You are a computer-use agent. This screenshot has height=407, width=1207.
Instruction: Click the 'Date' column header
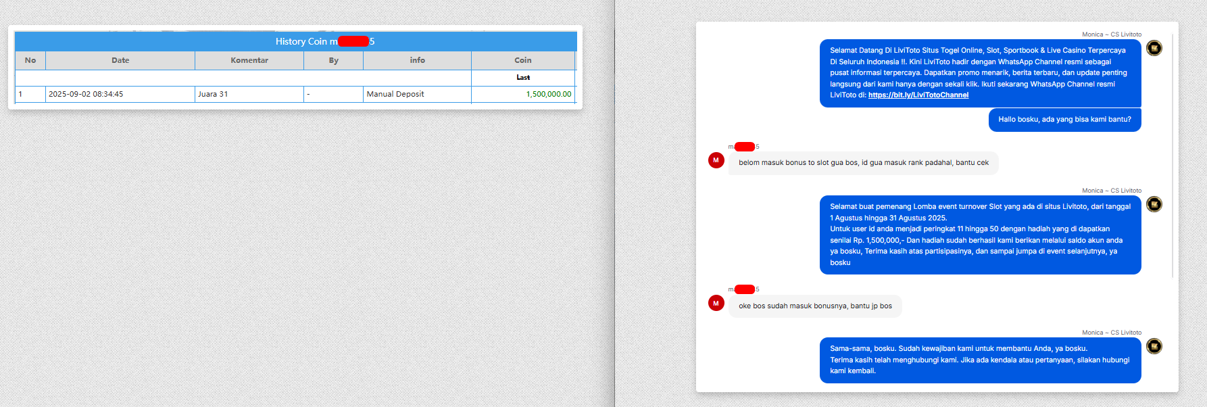120,61
